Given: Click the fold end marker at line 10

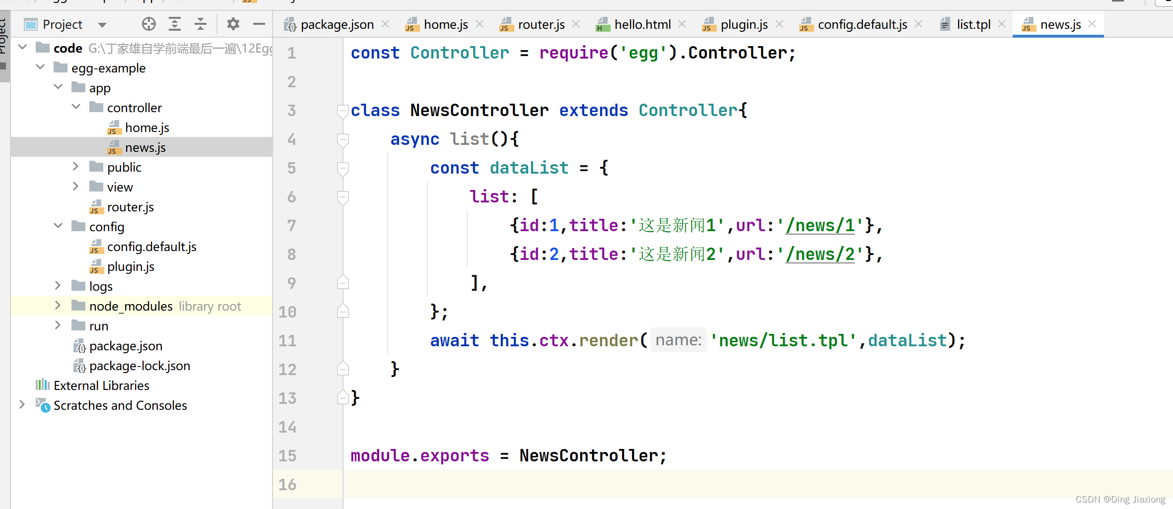Looking at the screenshot, I should 343,311.
